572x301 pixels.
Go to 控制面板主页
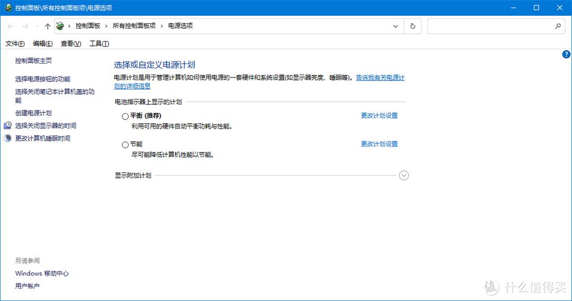[x=33, y=60]
